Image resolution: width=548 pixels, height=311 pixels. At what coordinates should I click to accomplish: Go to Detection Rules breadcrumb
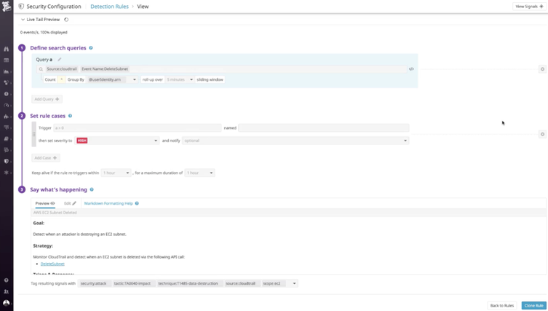pos(109,7)
